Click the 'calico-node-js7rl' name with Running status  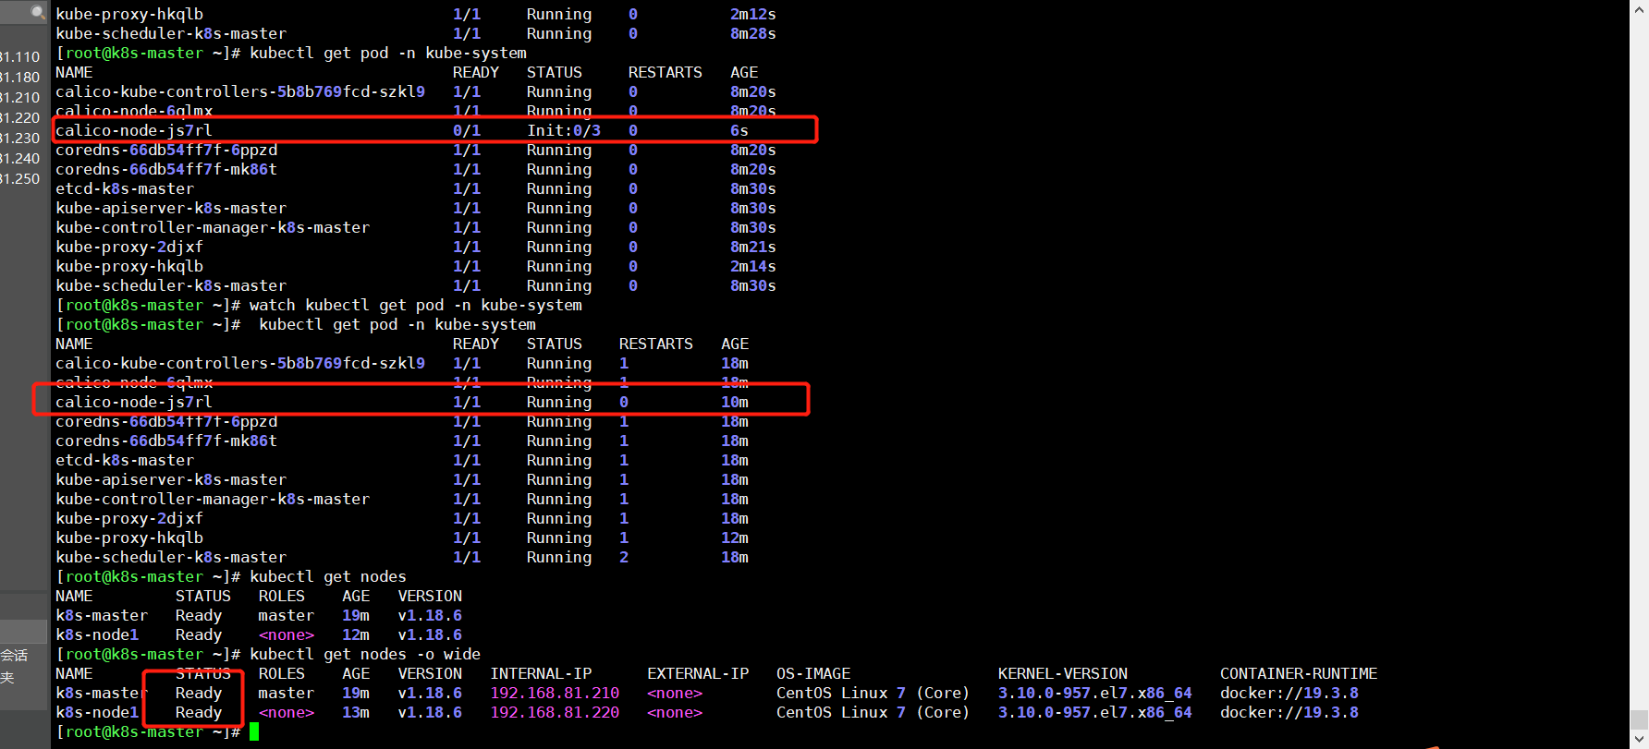pyautogui.click(x=134, y=402)
